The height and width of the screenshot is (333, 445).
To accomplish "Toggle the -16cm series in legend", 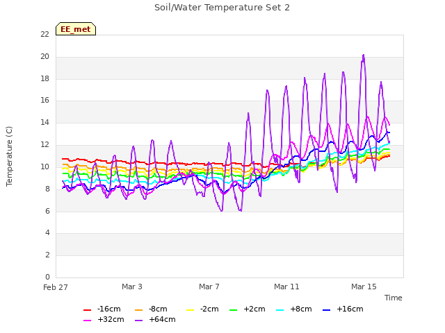I will point(102,309).
